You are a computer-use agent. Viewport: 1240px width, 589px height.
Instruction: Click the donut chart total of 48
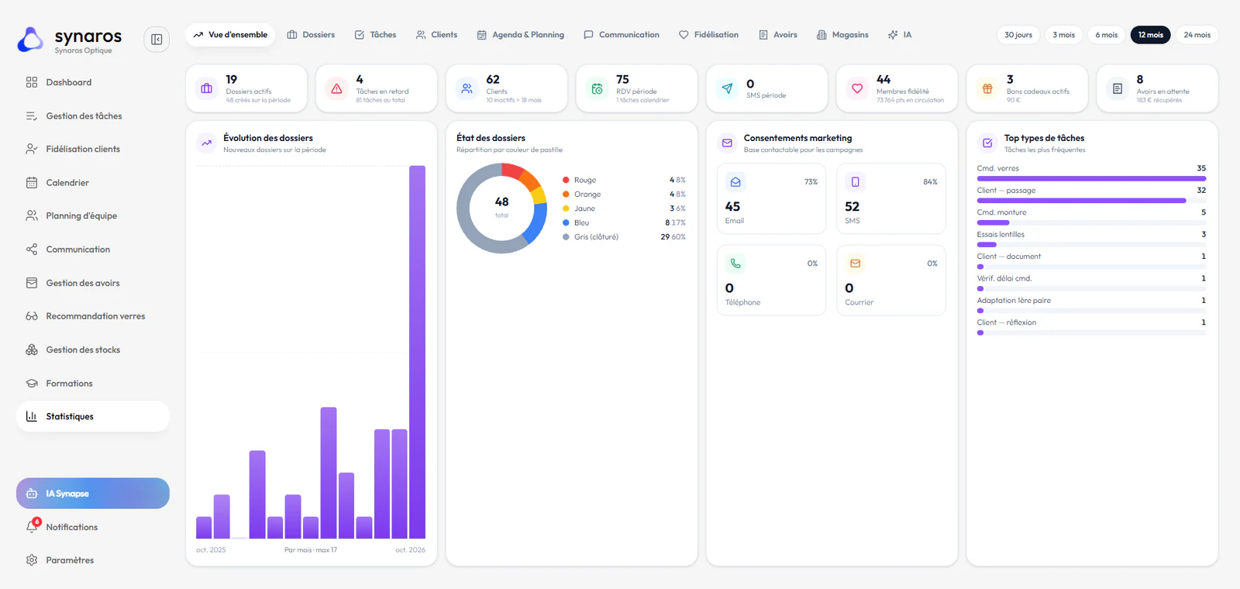pyautogui.click(x=502, y=201)
